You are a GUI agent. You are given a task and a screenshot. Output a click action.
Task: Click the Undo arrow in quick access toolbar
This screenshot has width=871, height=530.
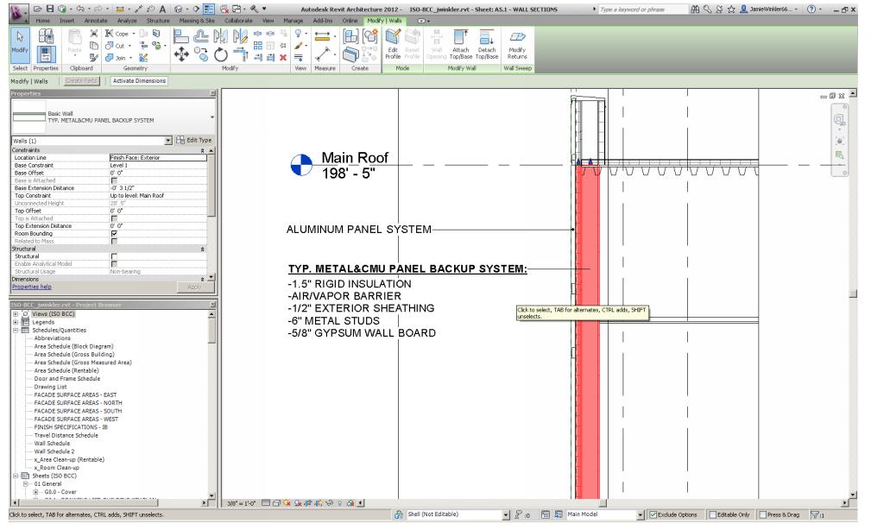click(x=80, y=9)
